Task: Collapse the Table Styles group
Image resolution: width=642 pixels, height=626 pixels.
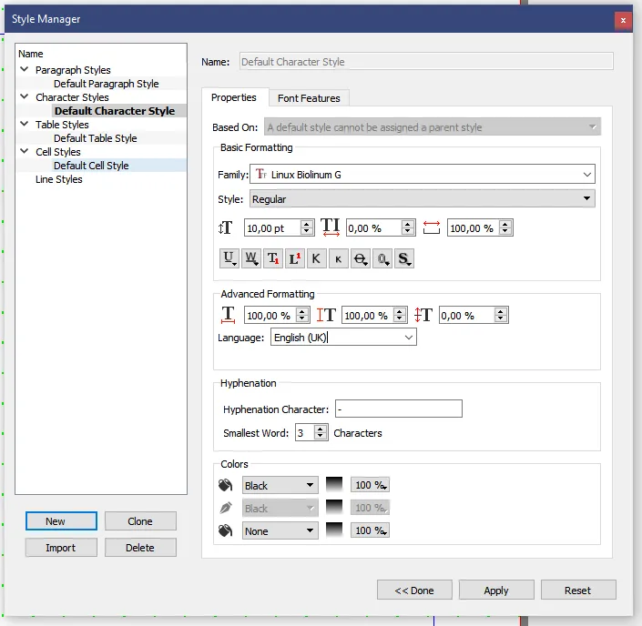Action: [x=25, y=124]
